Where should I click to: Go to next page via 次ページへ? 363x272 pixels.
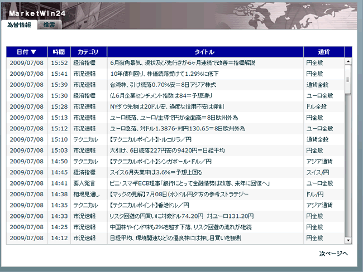point(333,254)
